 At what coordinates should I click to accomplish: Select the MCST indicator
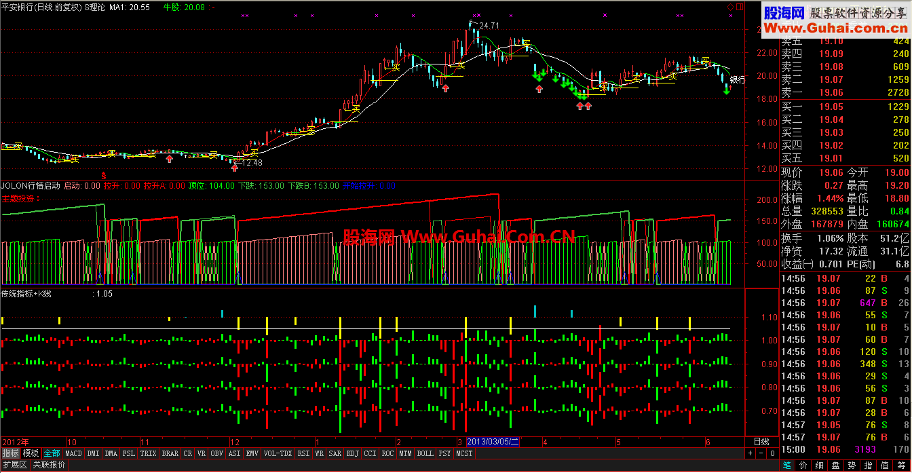(x=464, y=453)
